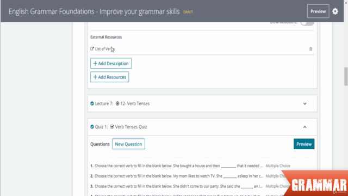Click the Preview button in header
The image size is (348, 196).
[x=318, y=11]
